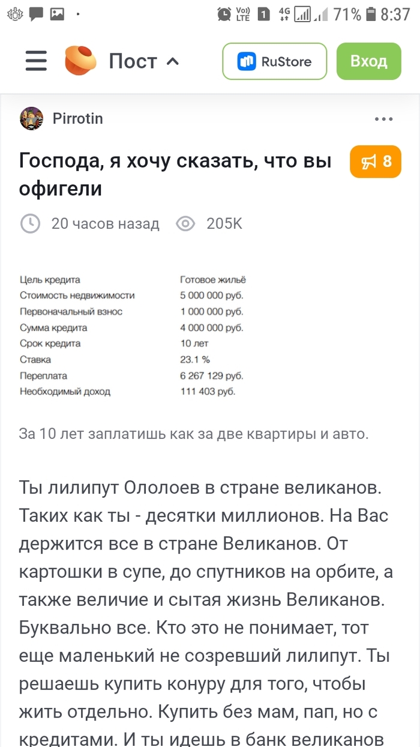
Task: Expand the Пост section dropdown
Action: [x=144, y=61]
